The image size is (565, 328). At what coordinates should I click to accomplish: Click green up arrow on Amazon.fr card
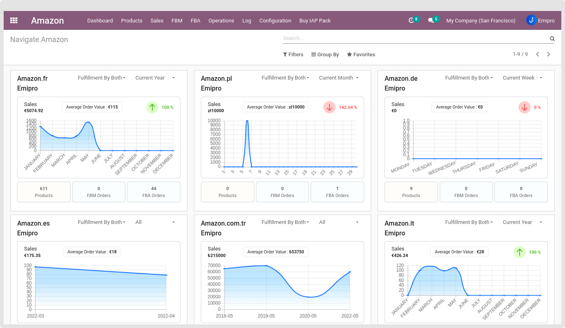[x=152, y=107]
